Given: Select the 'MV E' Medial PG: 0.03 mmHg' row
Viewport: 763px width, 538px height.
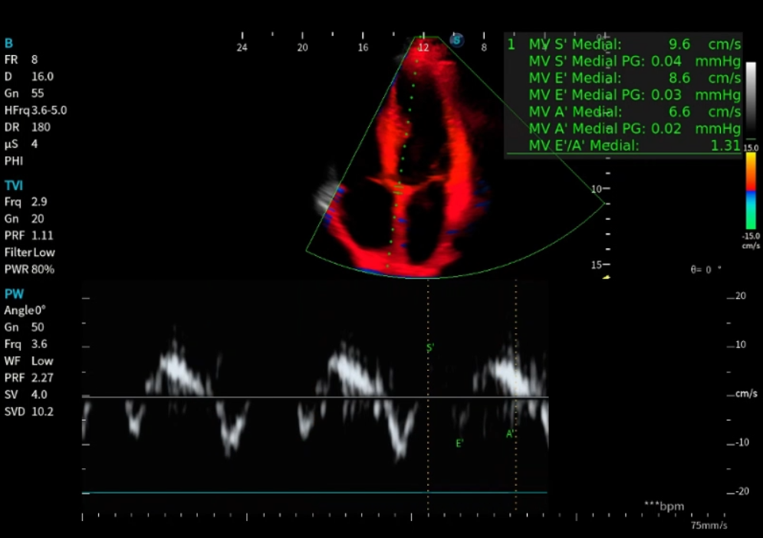Looking at the screenshot, I should [x=634, y=95].
